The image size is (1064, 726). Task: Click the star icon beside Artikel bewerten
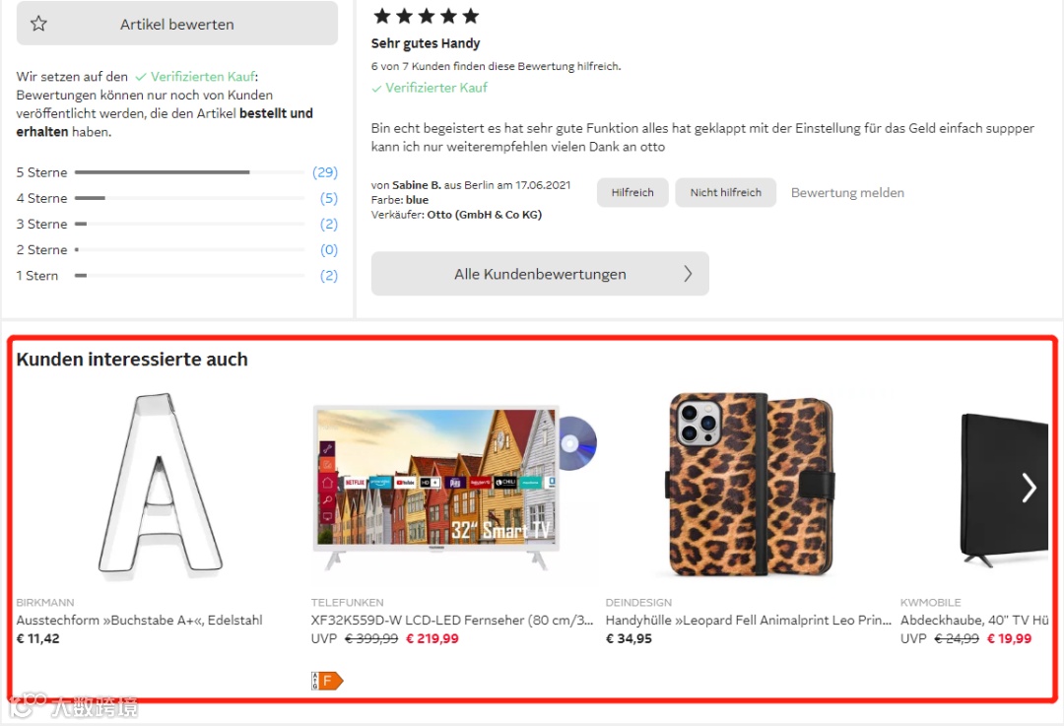tap(38, 24)
